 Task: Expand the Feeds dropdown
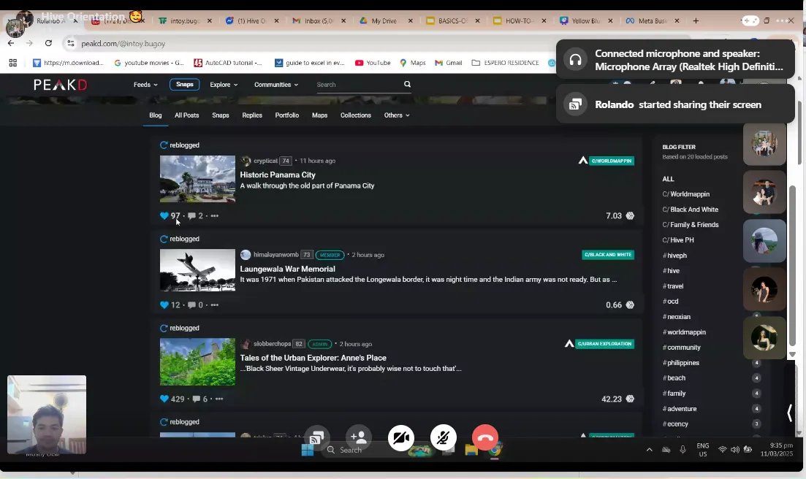click(x=145, y=85)
